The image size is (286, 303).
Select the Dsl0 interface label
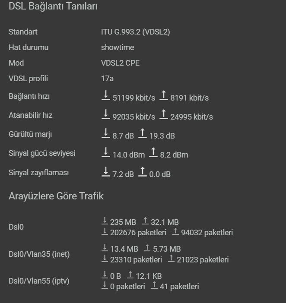tap(16, 227)
